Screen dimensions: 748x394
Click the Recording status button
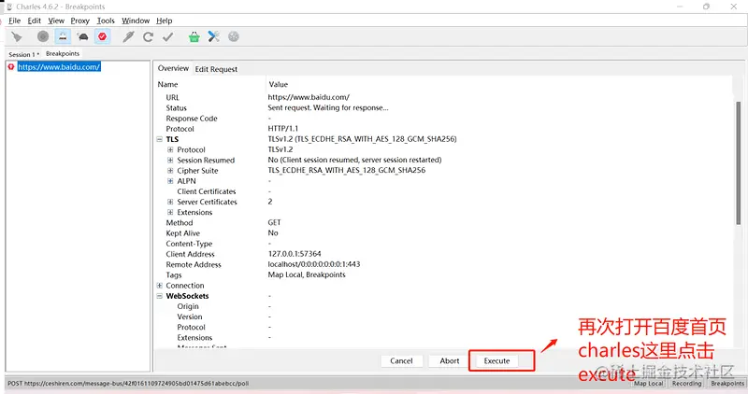coord(687,384)
